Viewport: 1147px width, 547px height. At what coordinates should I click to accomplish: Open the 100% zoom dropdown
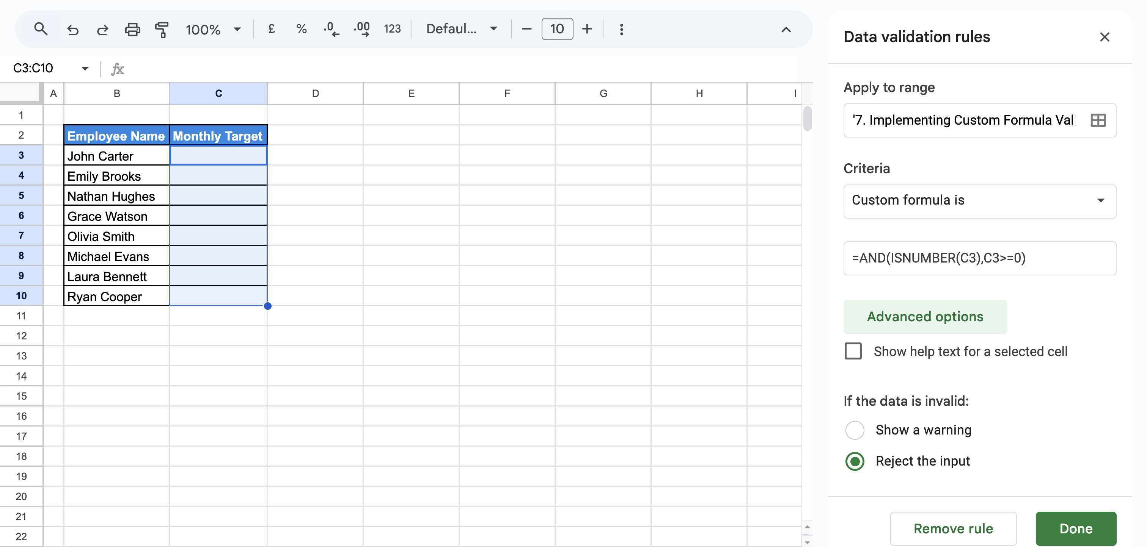point(213,29)
